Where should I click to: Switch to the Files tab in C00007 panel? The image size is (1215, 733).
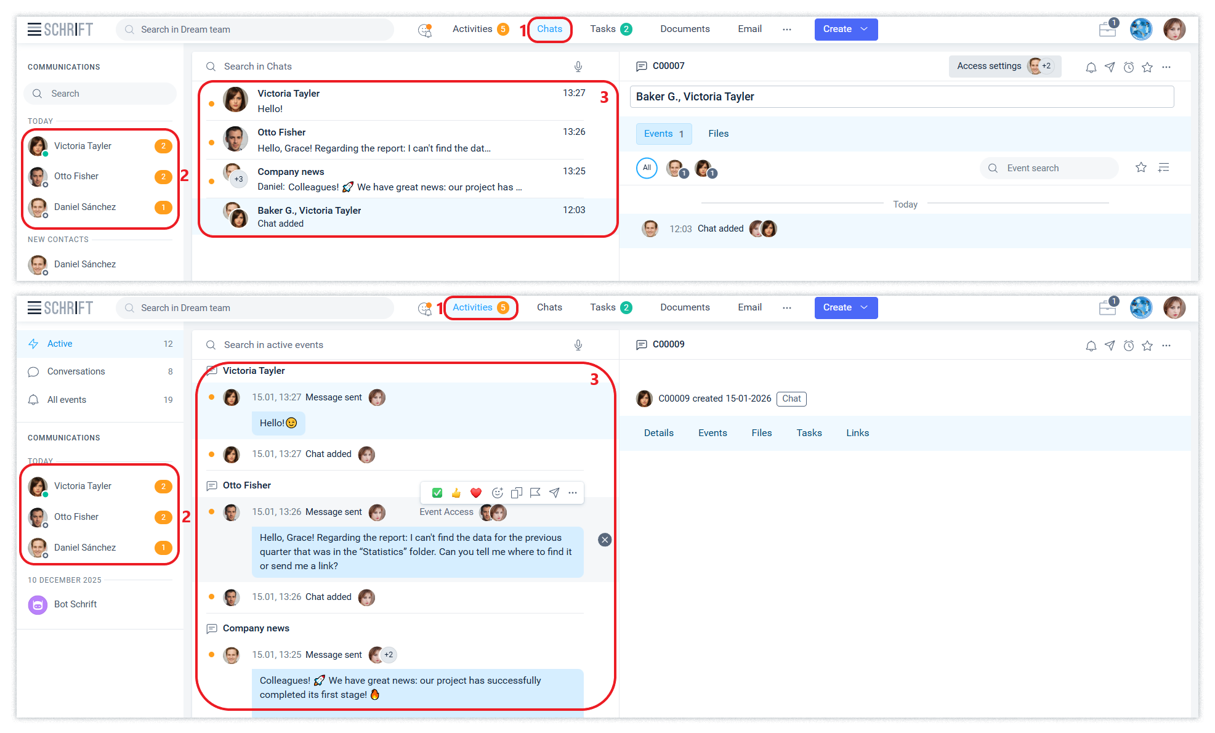coord(718,134)
